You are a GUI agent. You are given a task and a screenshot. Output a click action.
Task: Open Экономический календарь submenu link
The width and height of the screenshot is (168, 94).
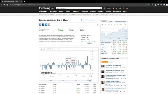[x=46, y=14]
